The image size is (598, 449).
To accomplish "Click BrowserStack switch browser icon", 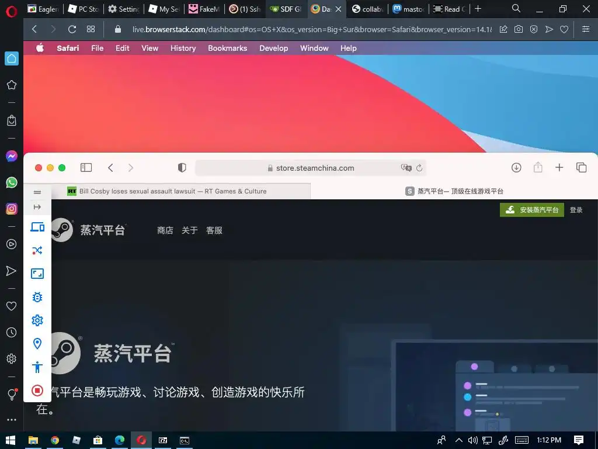I will 37,250.
